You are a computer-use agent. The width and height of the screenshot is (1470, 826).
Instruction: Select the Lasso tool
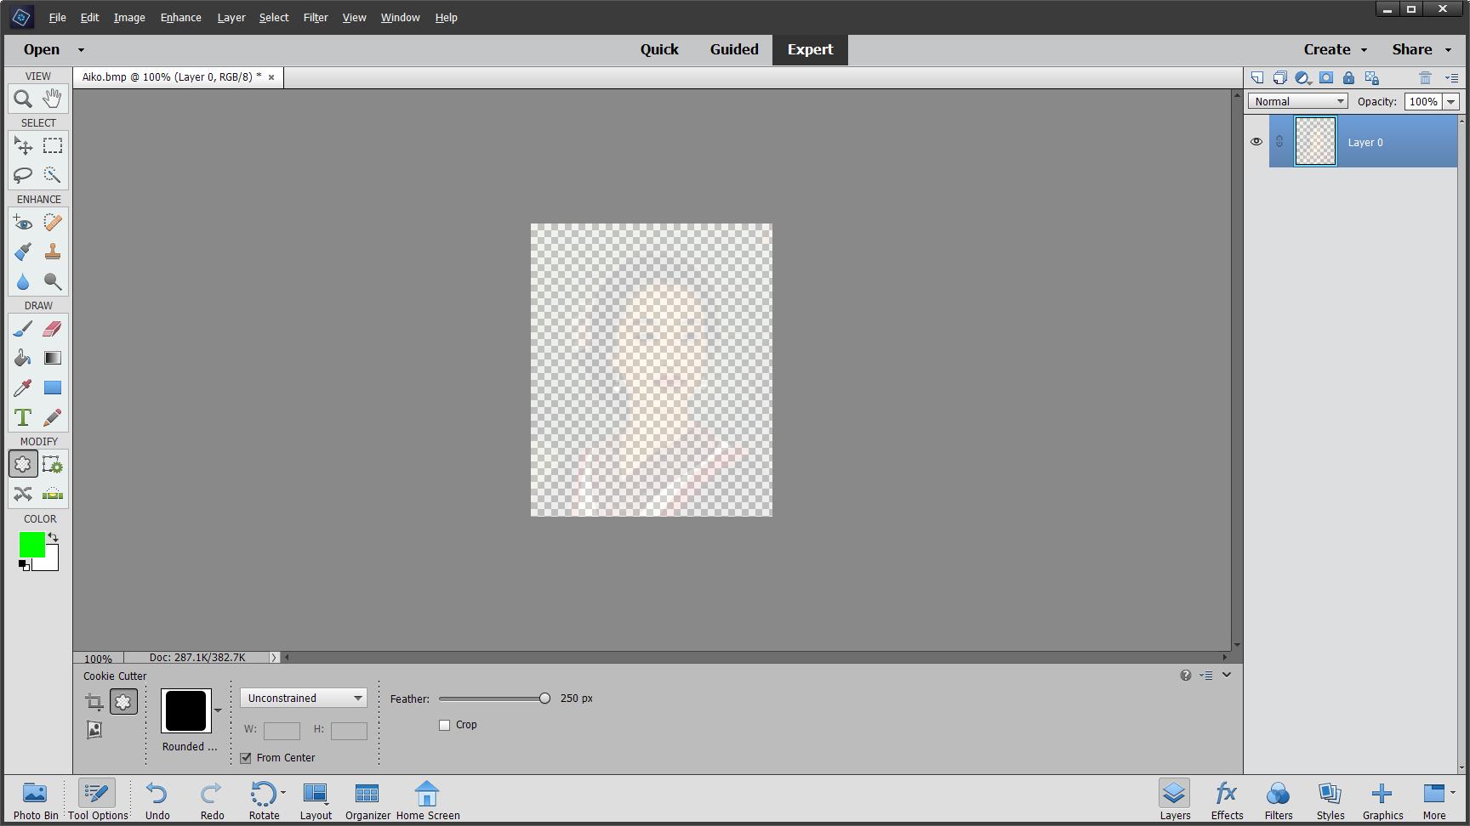22,175
